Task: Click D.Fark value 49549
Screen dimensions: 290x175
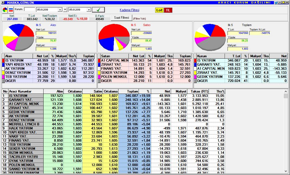Action: [x=100, y=19]
